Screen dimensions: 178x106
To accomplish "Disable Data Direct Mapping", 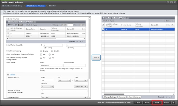I will click(52, 51).
